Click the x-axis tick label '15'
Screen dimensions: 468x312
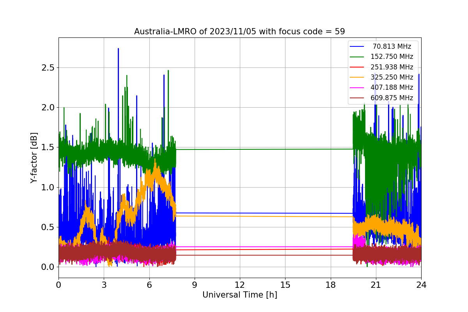(x=285, y=285)
